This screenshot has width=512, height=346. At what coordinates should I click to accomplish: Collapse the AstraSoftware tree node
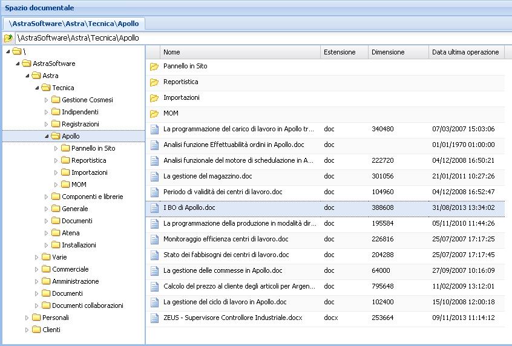(x=18, y=64)
